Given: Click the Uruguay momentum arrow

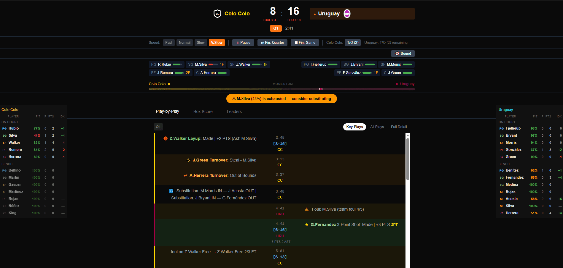Looking at the screenshot, I should pyautogui.click(x=397, y=84).
